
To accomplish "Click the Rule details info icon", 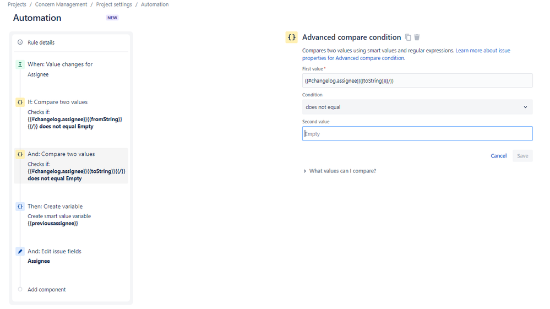I will 20,42.
